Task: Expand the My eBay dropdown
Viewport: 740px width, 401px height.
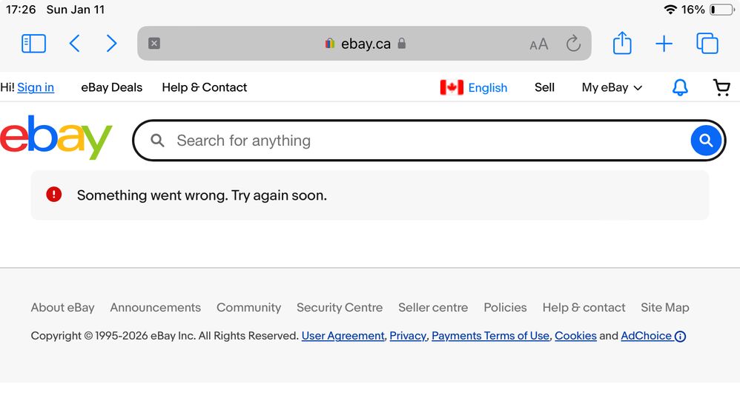Action: coord(612,87)
